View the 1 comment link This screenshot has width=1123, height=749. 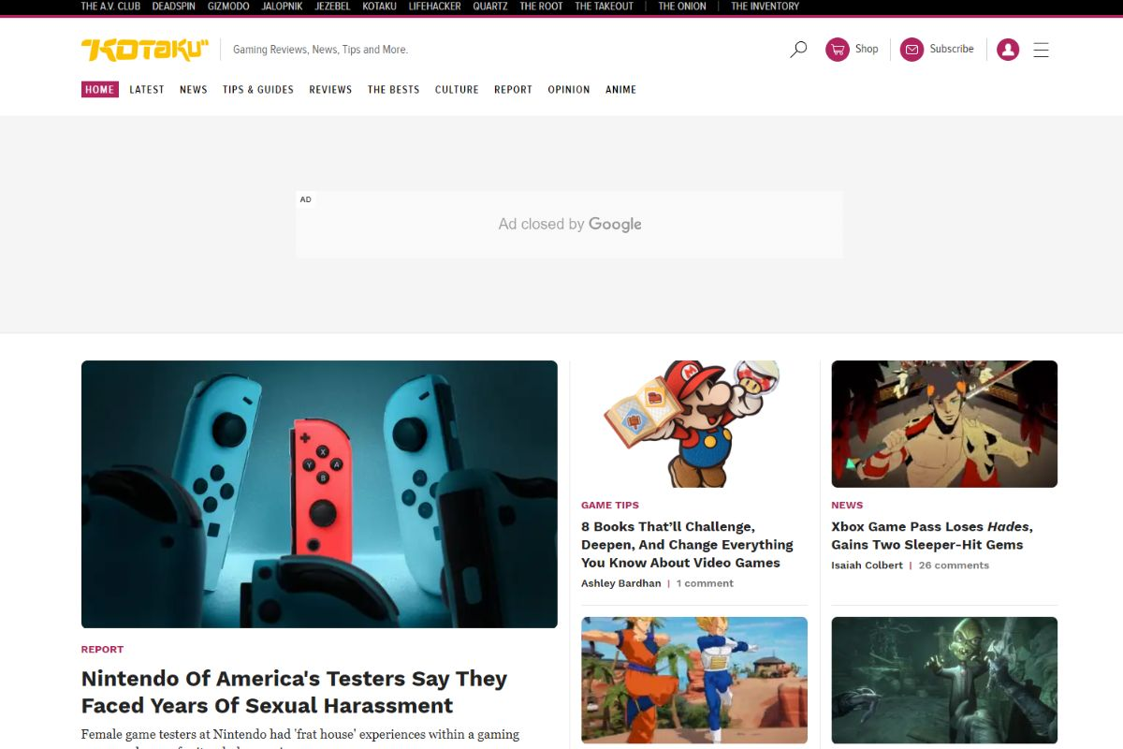(705, 583)
